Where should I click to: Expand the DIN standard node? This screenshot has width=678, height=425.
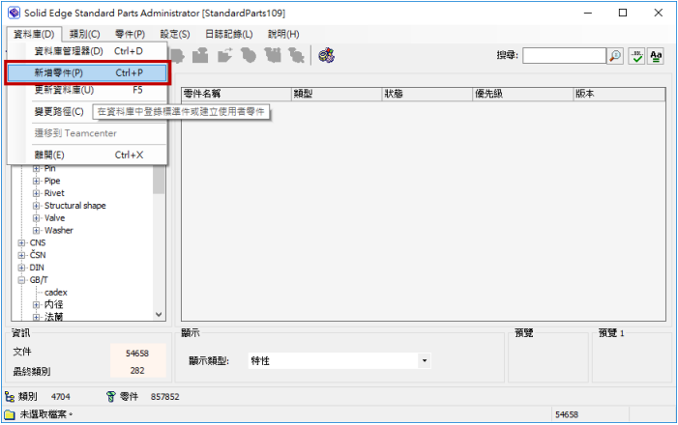coord(21,268)
